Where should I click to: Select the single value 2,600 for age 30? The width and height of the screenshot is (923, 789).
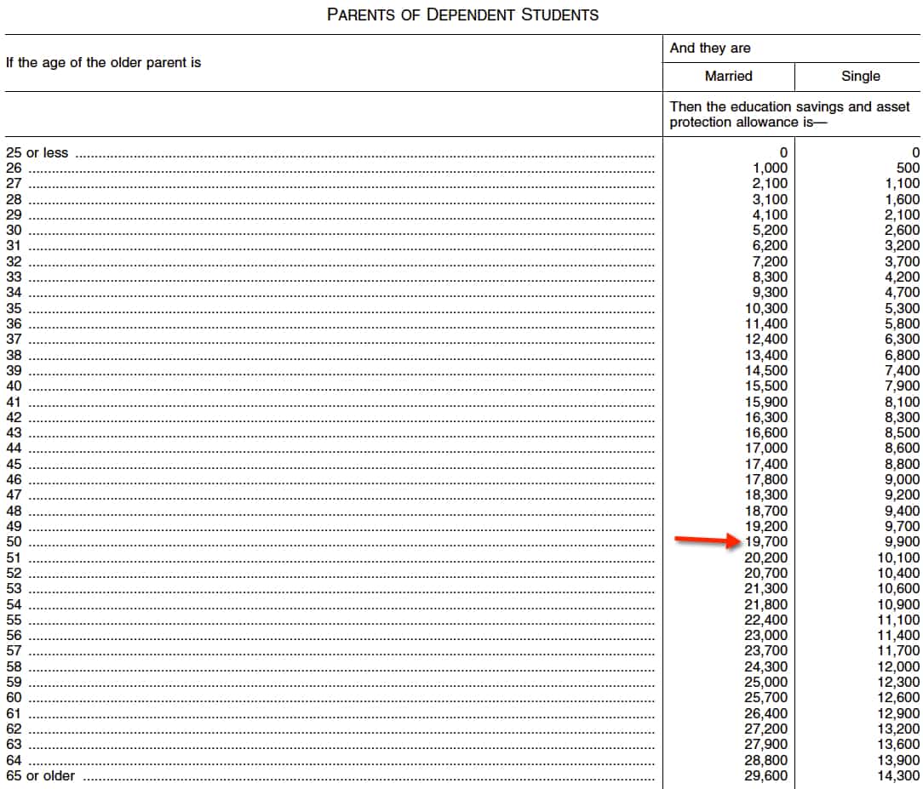pos(902,231)
